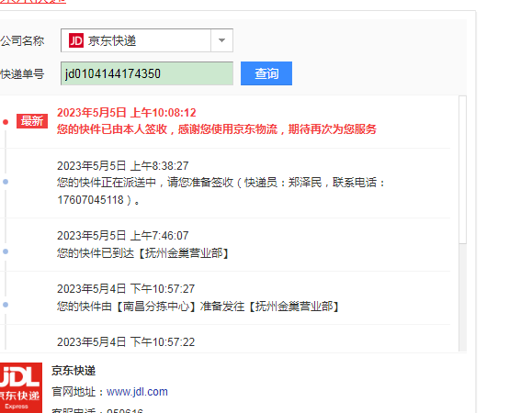Select the 京东快递 company combo box
This screenshot has width=532, height=413.
click(x=147, y=40)
